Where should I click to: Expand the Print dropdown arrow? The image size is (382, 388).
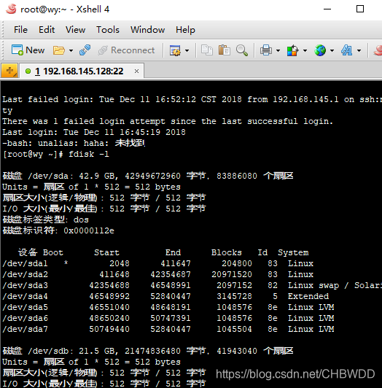278,51
